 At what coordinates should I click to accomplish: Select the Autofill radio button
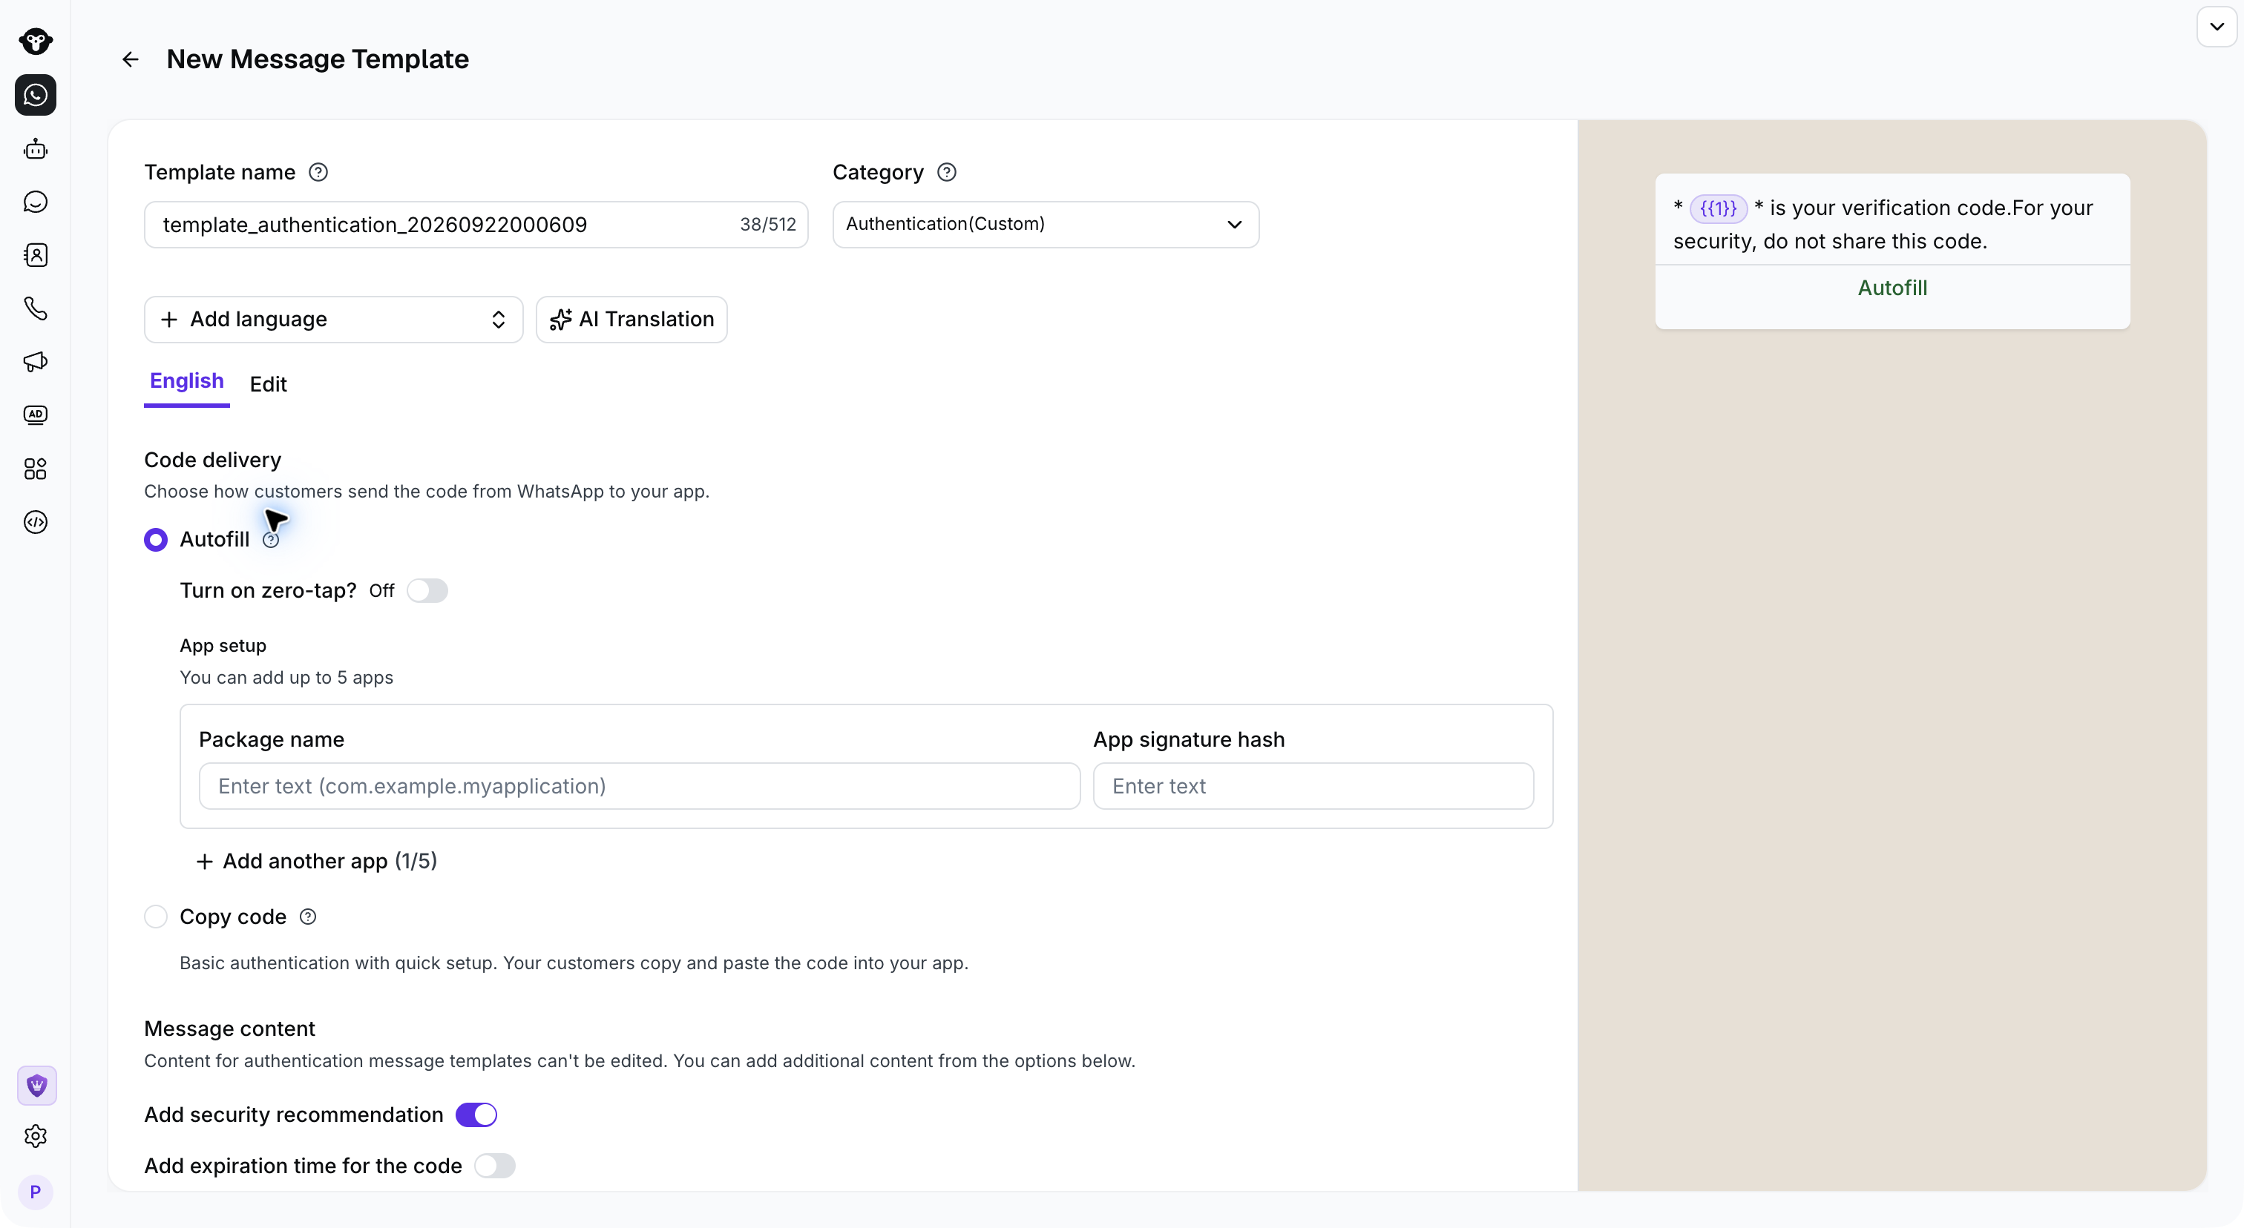coord(156,540)
